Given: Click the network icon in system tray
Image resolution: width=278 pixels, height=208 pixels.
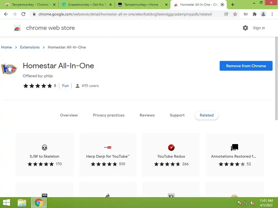Looking at the screenshot, I should pos(246,203).
